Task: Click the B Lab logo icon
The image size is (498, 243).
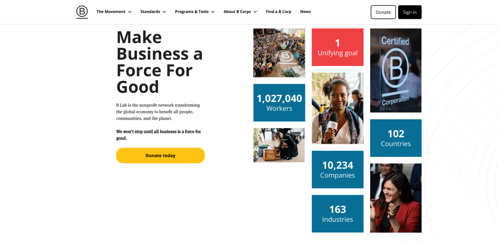Action: point(82,12)
